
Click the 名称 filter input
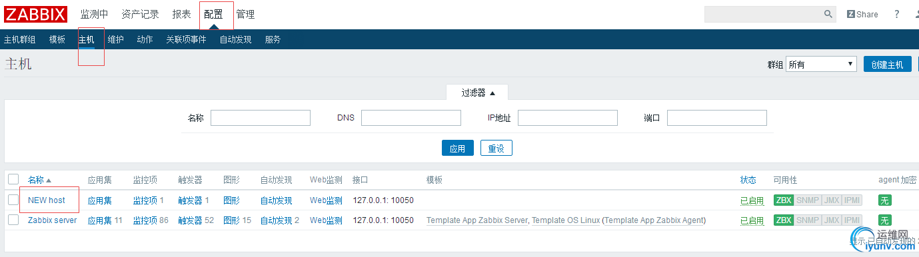(x=261, y=118)
